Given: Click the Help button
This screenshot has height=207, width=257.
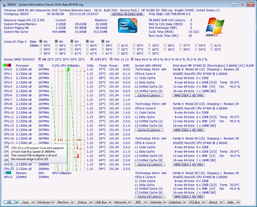Looking at the screenshot, I should (x=230, y=202).
